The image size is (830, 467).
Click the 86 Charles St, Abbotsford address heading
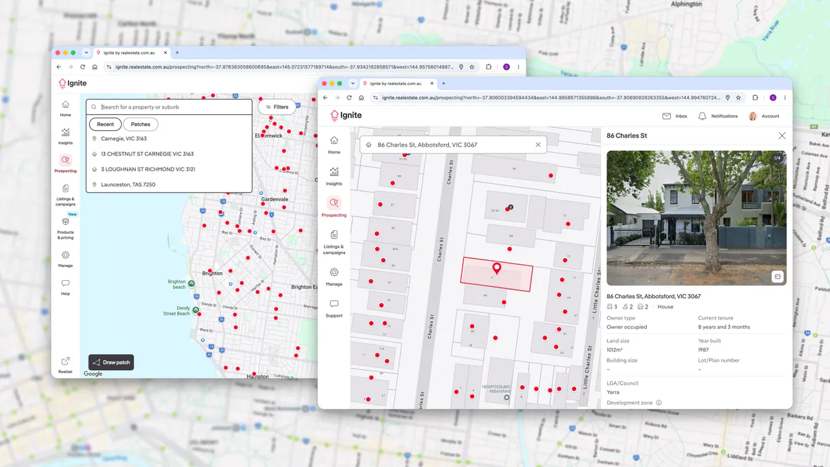click(x=654, y=296)
